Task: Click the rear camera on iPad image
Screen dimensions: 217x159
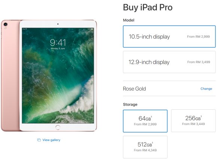Action: (6, 24)
